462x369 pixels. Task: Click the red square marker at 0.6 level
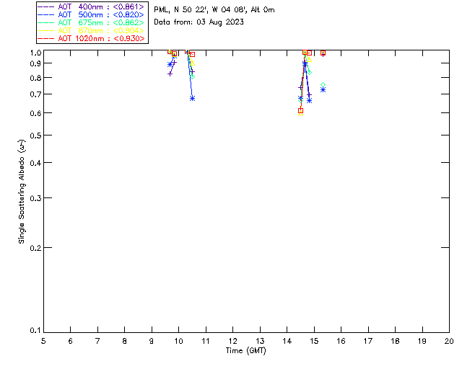[300, 111]
